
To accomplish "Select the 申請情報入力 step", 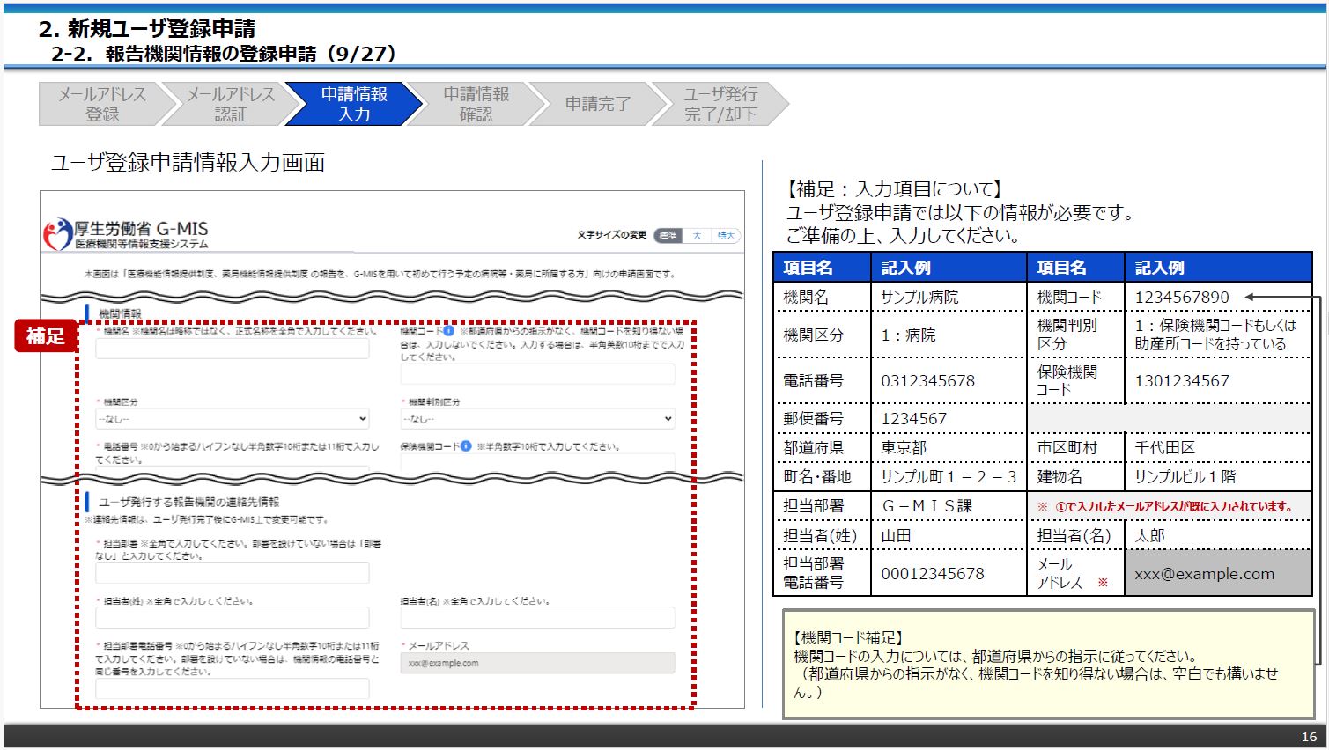I will click(353, 104).
